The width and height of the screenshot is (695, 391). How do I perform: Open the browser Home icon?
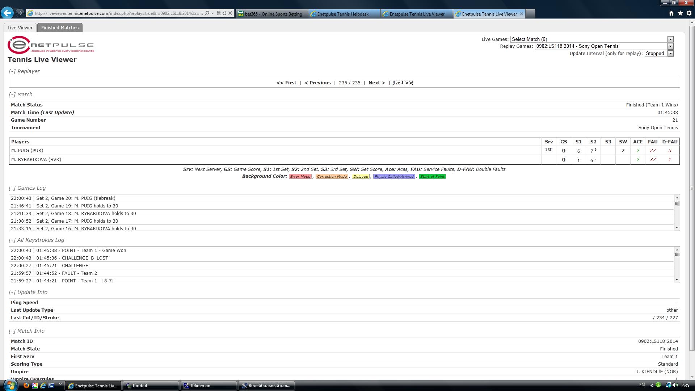tap(671, 13)
